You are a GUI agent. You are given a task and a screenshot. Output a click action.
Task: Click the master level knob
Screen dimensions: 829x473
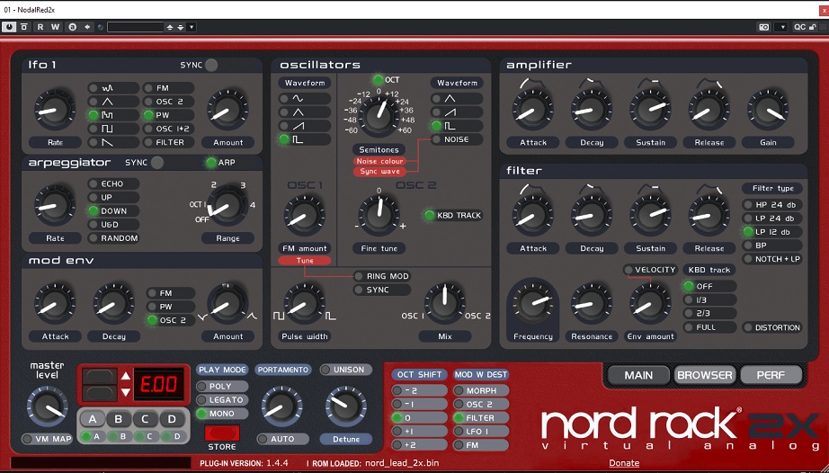coord(47,406)
